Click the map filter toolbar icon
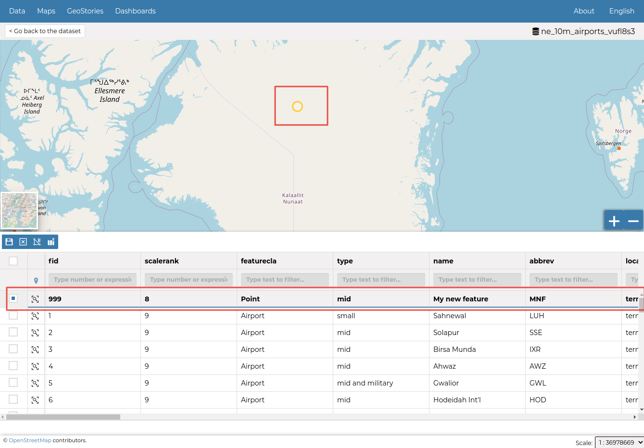This screenshot has height=448, width=644. 51,242
